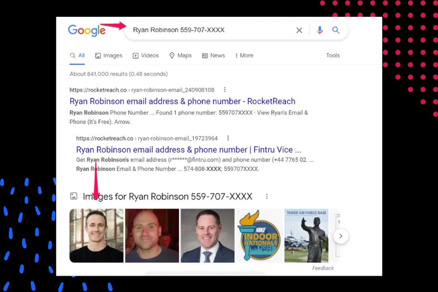438x292 pixels.
Task: Open photo of man in black t-shirt
Action: click(97, 236)
